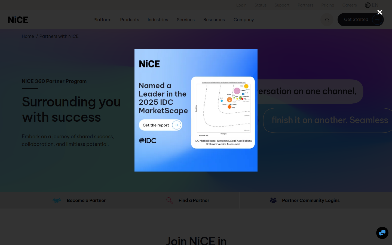392x245 pixels.
Task: Open the Industries dropdown
Action: [158, 20]
